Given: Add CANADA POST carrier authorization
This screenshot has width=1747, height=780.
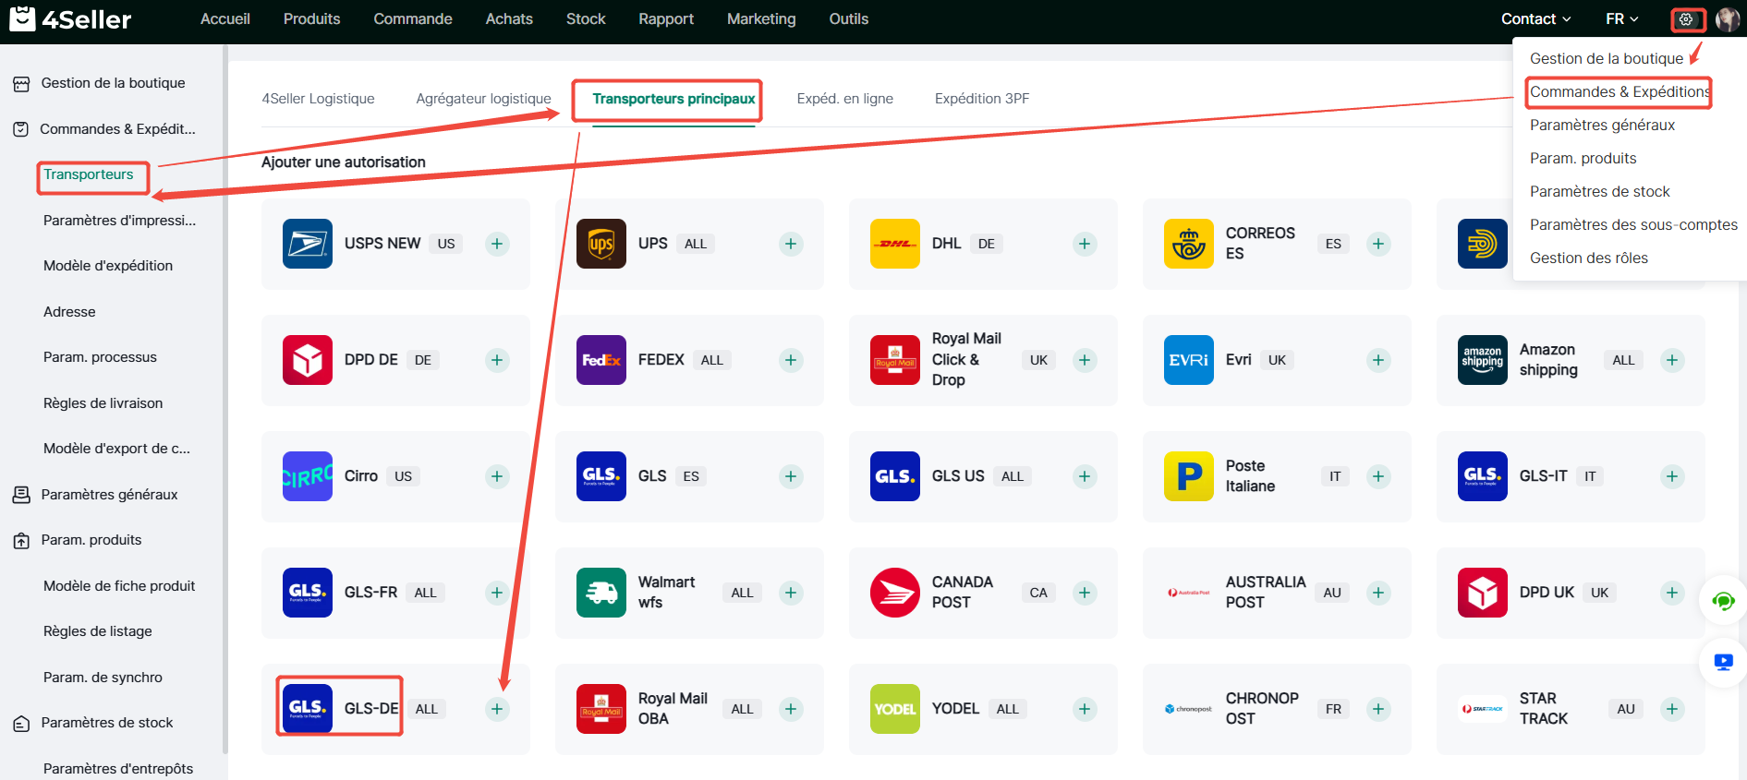Looking at the screenshot, I should tap(1085, 593).
